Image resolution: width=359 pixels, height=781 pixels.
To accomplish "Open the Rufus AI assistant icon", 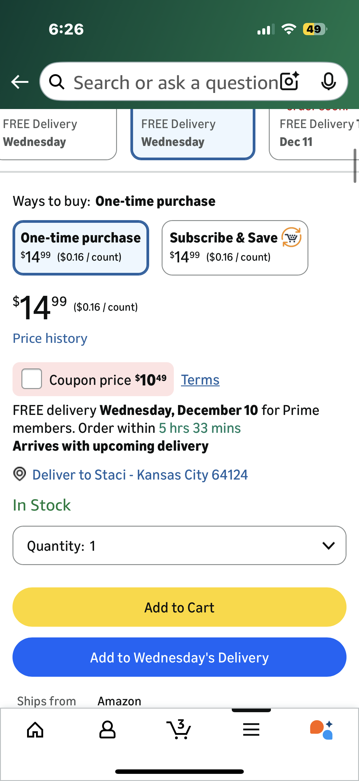I will tap(322, 729).
